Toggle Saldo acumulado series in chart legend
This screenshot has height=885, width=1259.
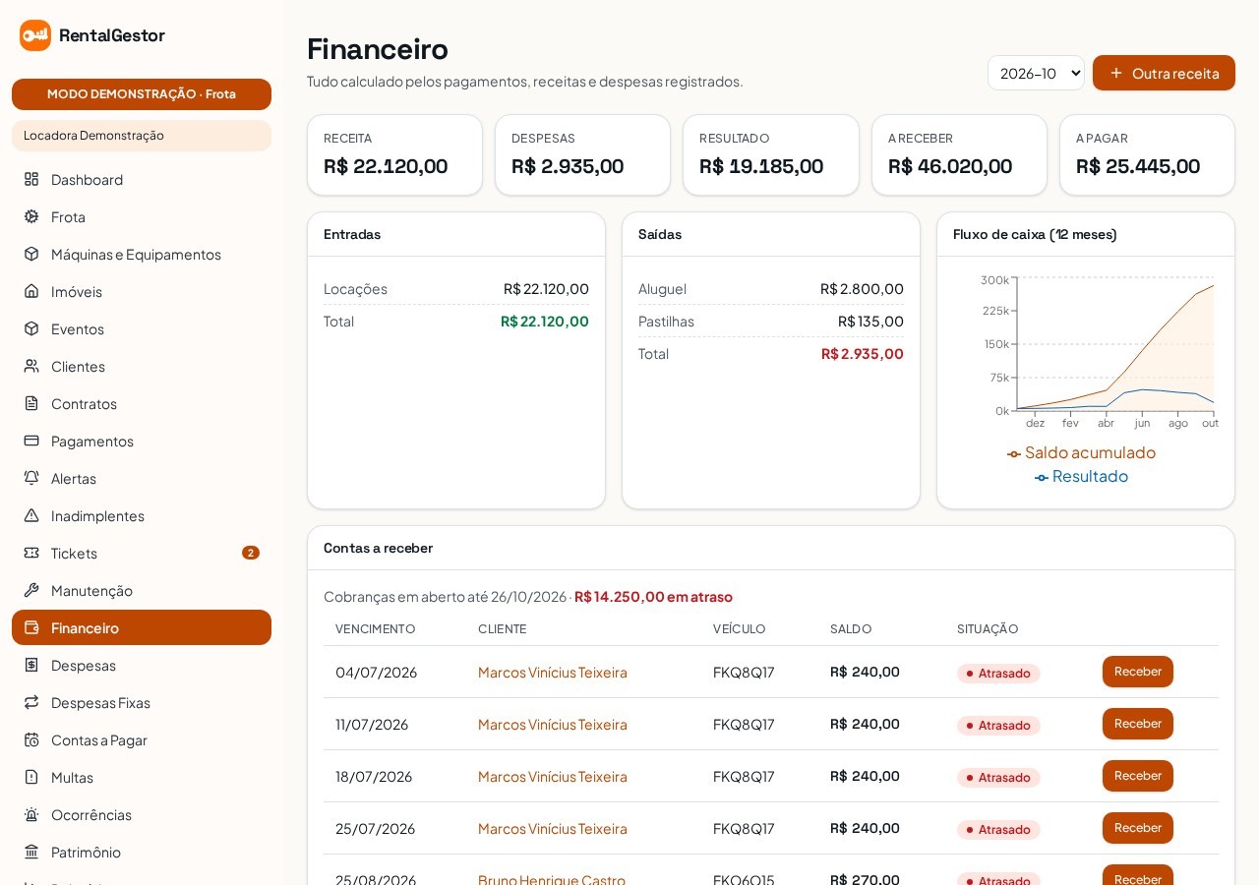pyautogui.click(x=1081, y=452)
